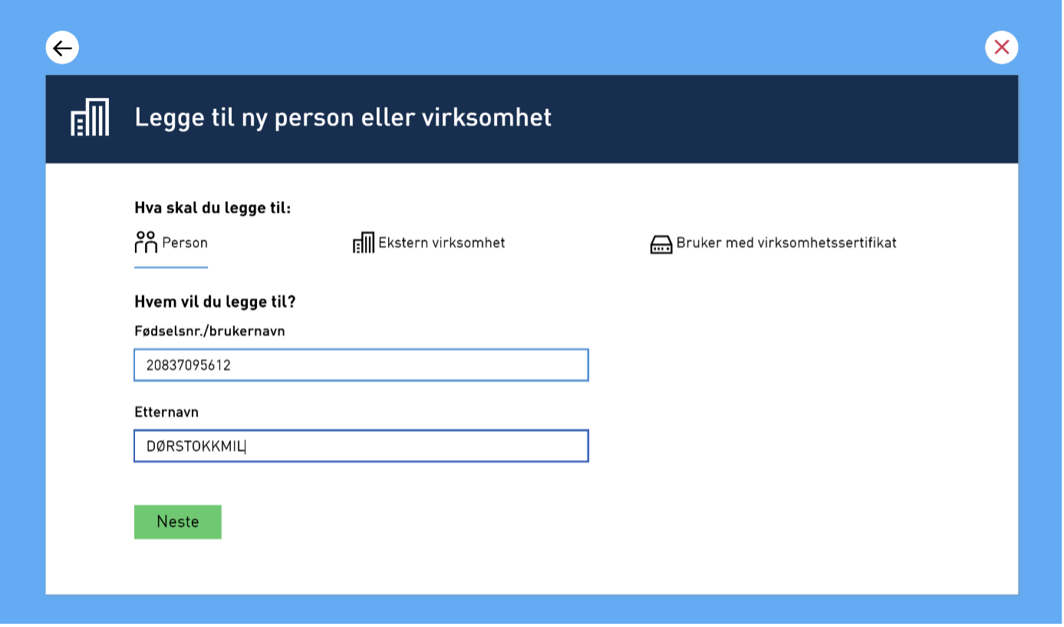The width and height of the screenshot is (1064, 627).
Task: Click the icon beside 'Legge til ny person' title
Action: [89, 117]
